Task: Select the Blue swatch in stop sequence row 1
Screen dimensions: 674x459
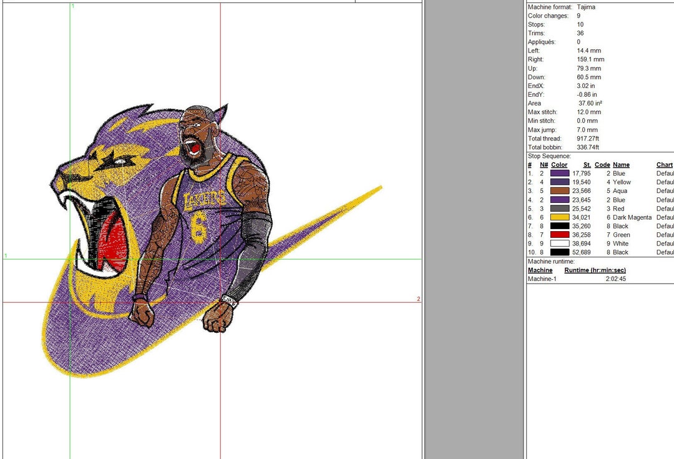Action: 560,174
